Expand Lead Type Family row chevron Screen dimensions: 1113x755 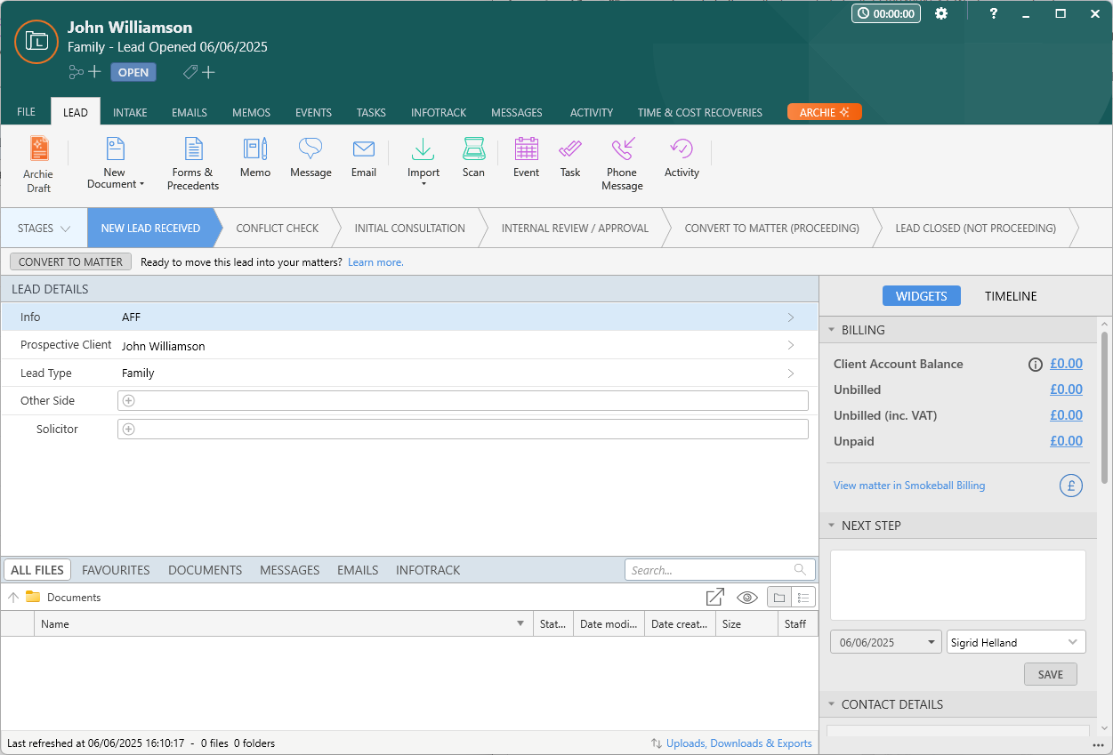[x=791, y=373]
